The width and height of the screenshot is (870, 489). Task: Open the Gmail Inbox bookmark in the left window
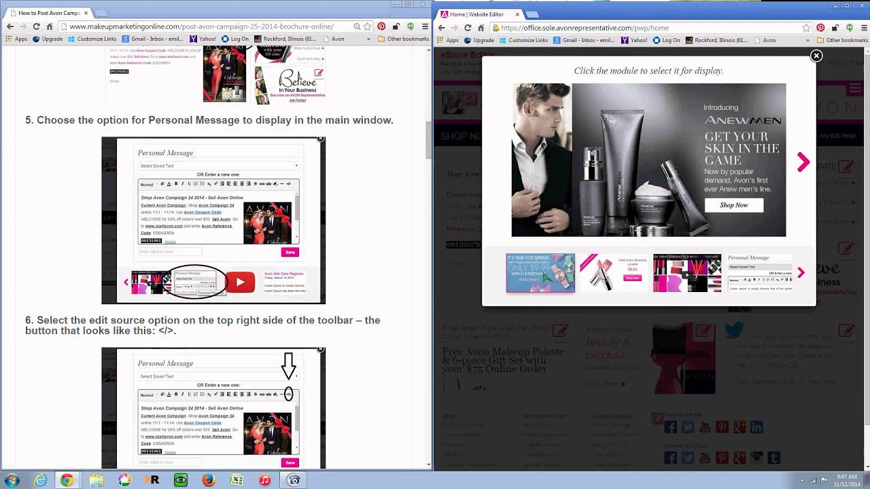coord(153,39)
